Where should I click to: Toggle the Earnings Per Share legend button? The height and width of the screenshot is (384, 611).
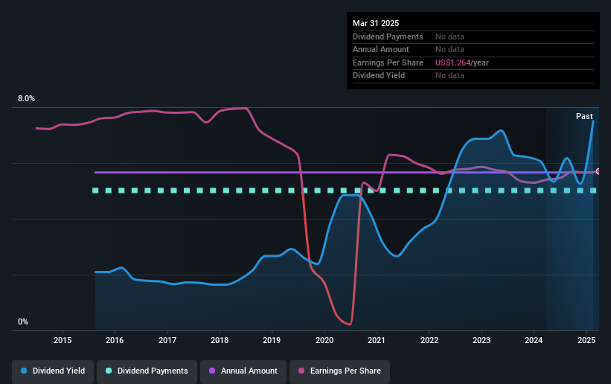(x=339, y=371)
